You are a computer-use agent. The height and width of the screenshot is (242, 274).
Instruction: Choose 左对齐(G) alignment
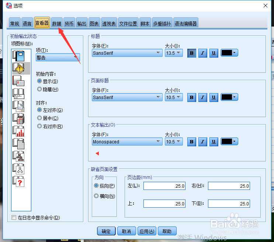tap(50, 110)
